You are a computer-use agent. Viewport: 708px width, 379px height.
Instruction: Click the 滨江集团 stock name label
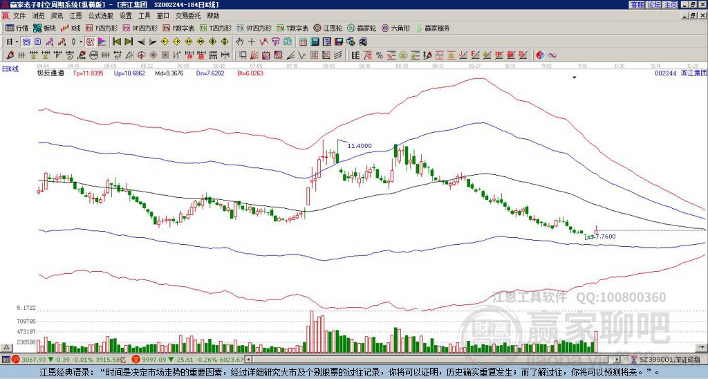[x=693, y=73]
